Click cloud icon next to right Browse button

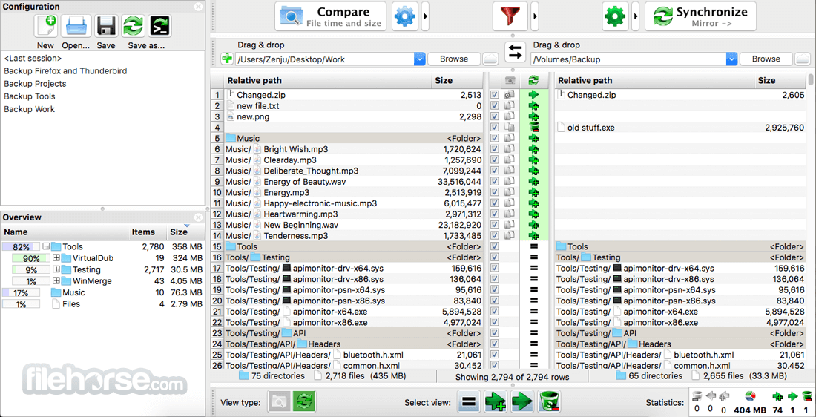(803, 59)
